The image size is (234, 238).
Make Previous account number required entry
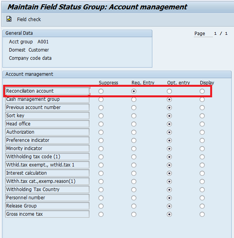pos(134,107)
